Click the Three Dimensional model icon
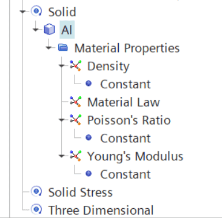This screenshot has width=222, height=218. tap(36, 209)
